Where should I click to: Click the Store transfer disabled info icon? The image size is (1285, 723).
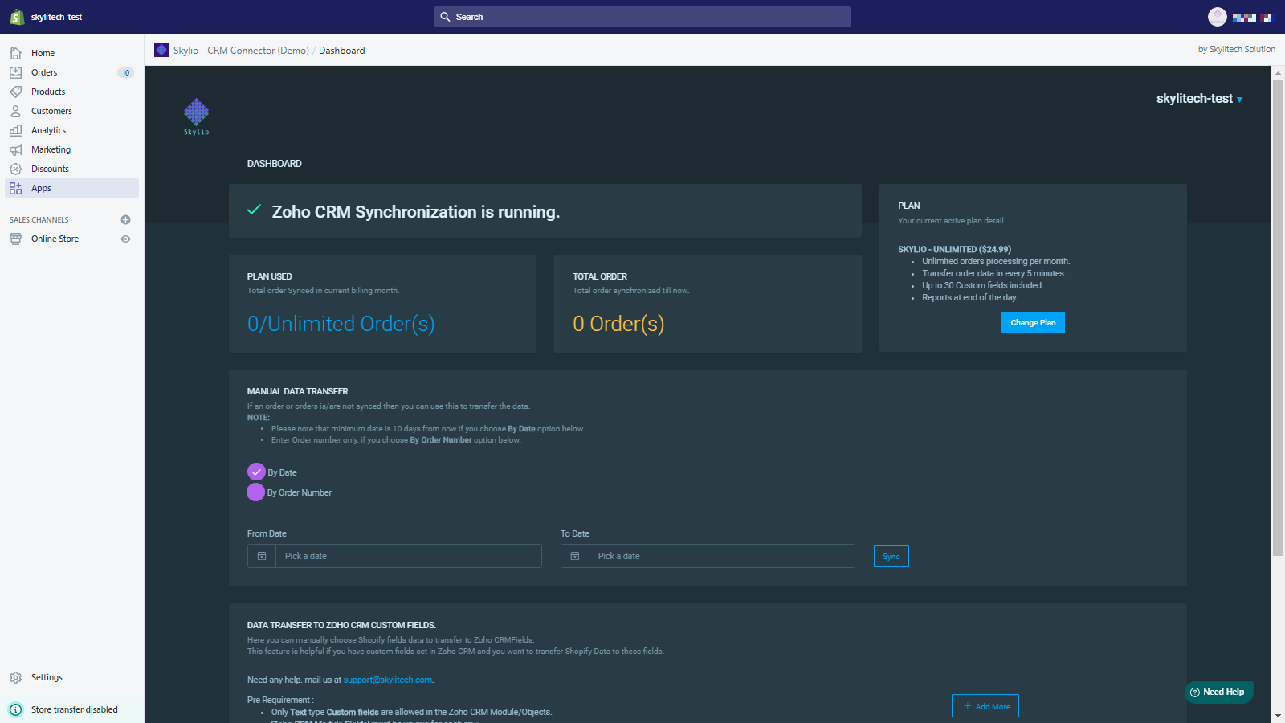pyautogui.click(x=15, y=709)
